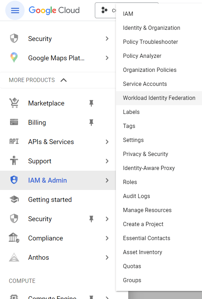Open Identity & Organization

pos(151,28)
